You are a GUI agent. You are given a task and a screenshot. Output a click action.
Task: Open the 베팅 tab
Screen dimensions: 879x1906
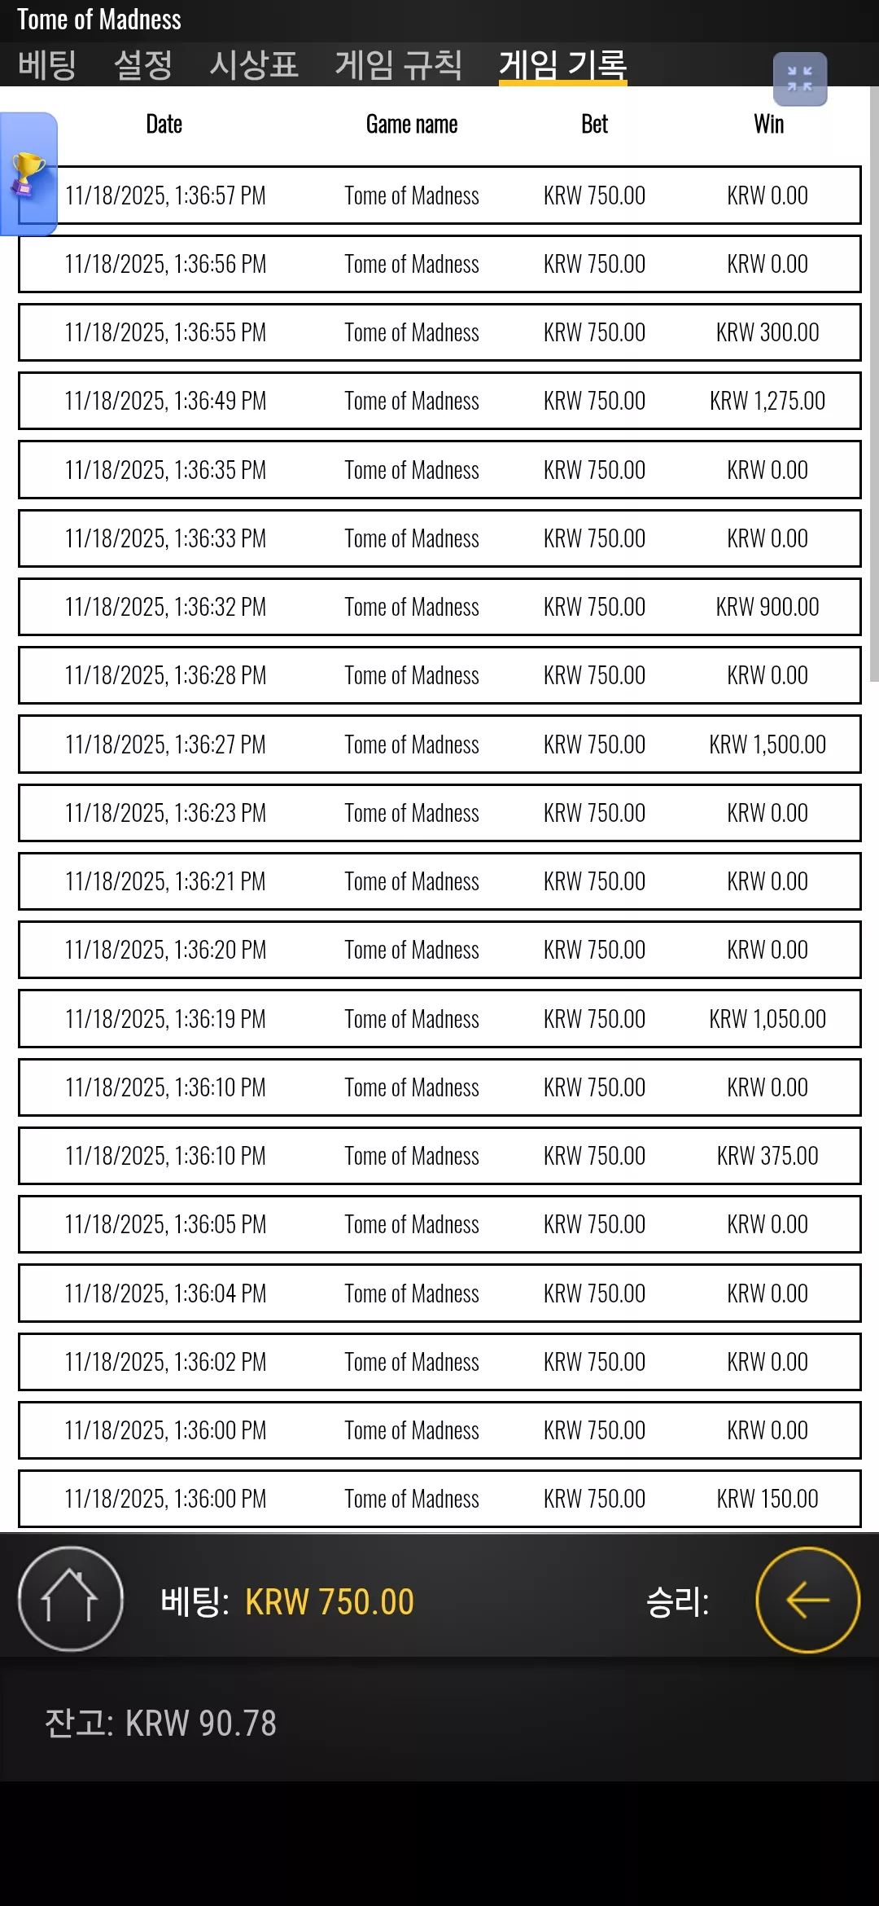pos(47,64)
